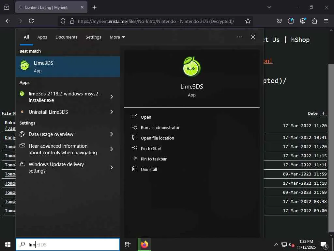This screenshot has height=251, width=334.
Task: Click the Data usage overview globe icon
Action: click(22, 134)
